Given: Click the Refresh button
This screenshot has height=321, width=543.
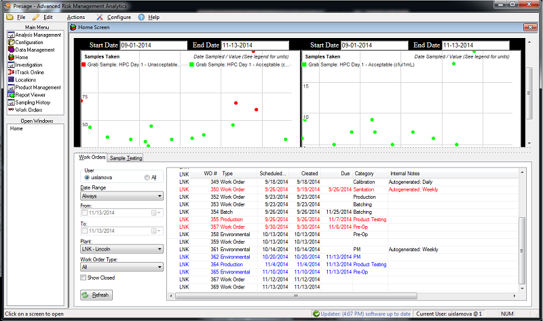Looking at the screenshot, I should pyautogui.click(x=96, y=295).
